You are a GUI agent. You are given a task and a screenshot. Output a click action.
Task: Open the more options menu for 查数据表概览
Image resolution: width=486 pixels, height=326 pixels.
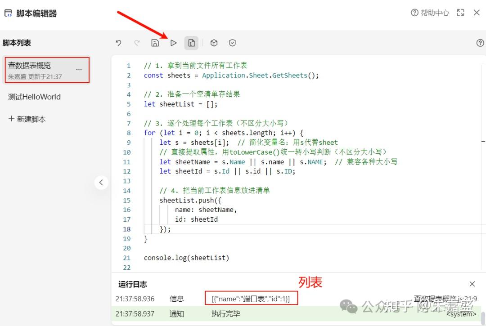(x=79, y=69)
